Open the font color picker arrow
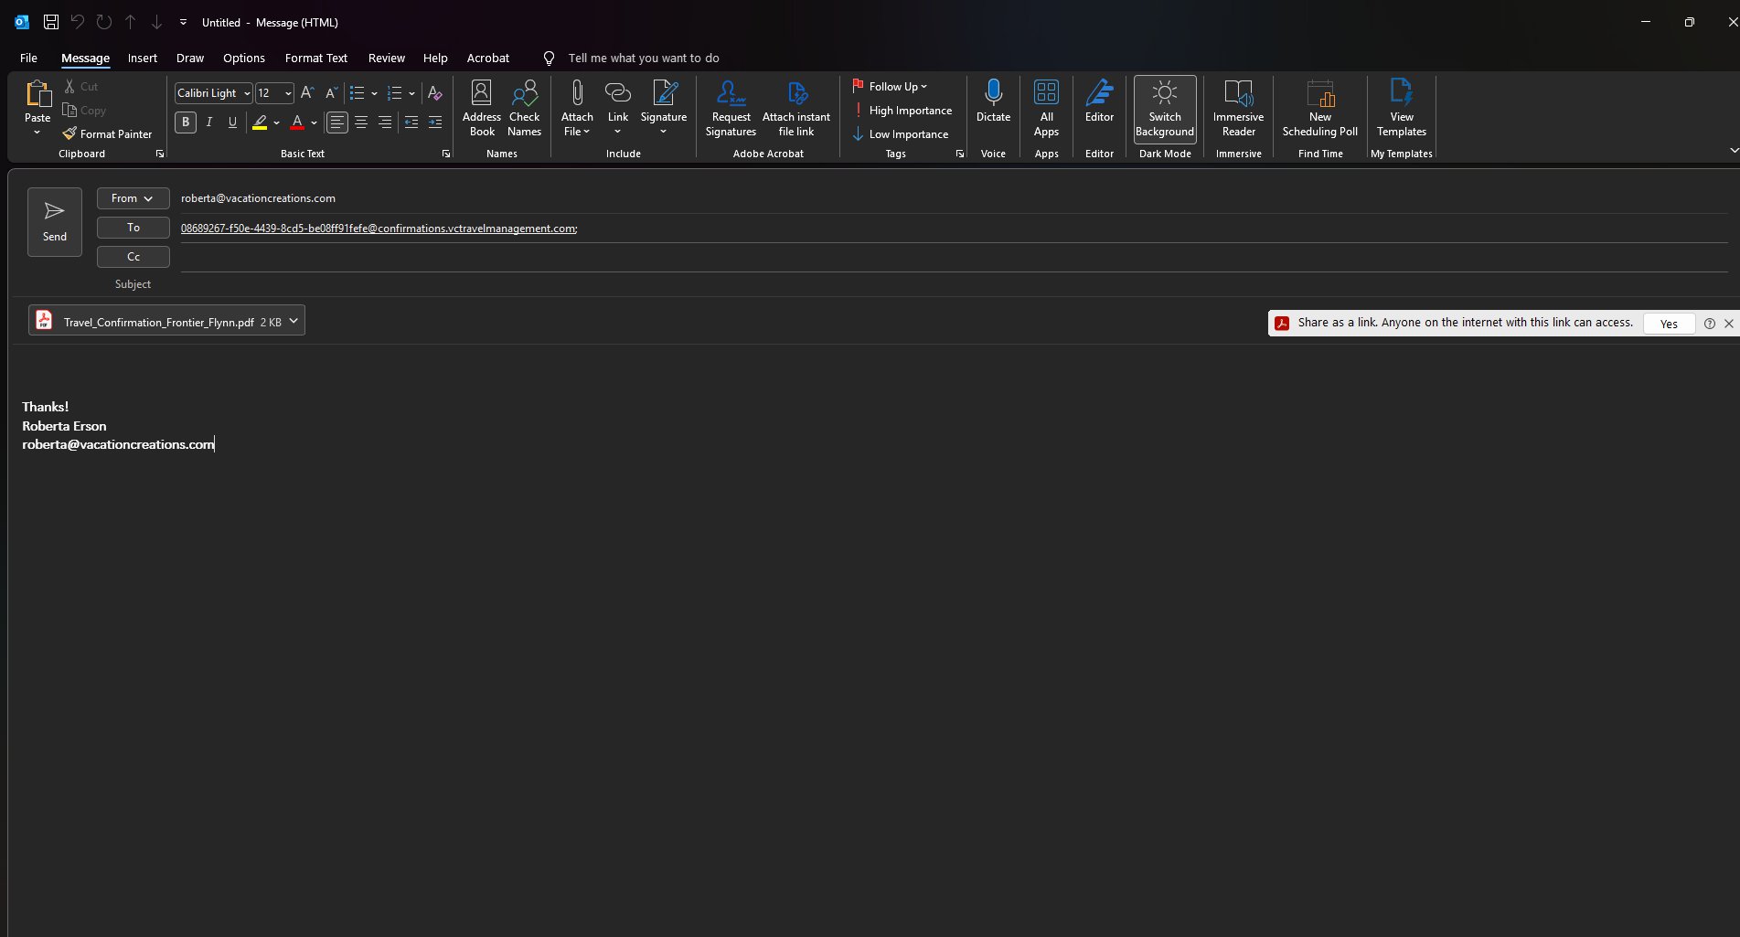Viewport: 1740px width, 937px height. (x=314, y=122)
